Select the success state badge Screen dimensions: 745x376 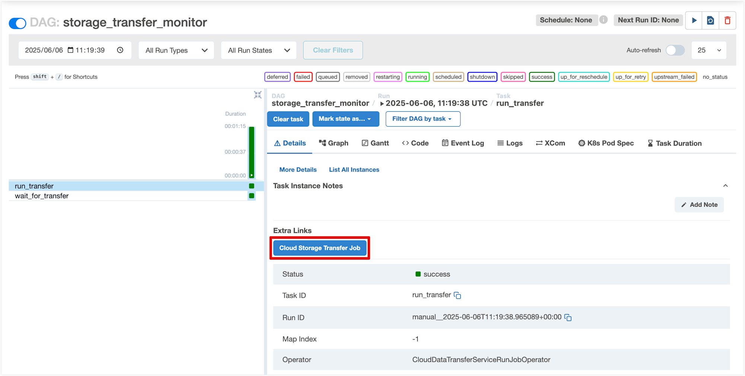point(542,77)
